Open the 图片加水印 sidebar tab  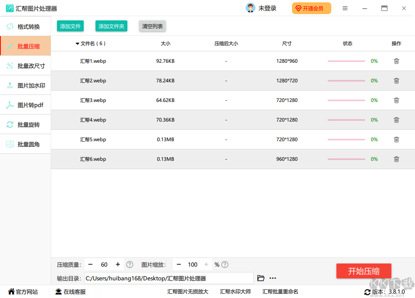pos(26,85)
